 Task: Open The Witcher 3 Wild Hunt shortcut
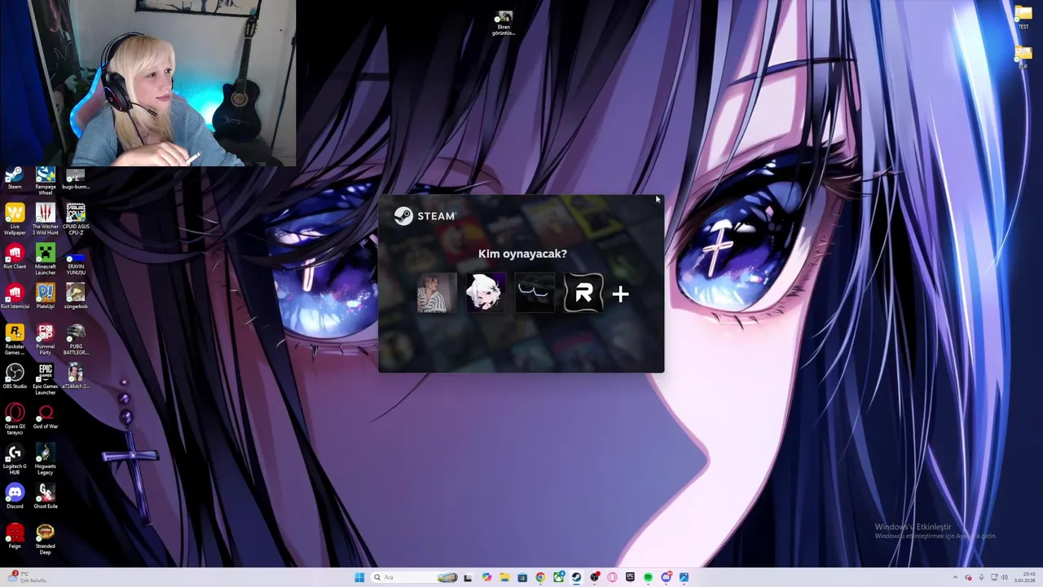[46, 219]
